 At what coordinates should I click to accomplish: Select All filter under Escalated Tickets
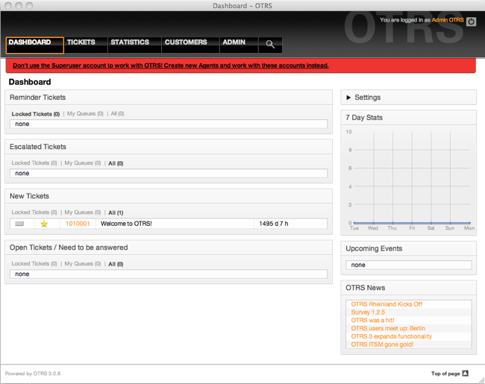pyautogui.click(x=116, y=163)
